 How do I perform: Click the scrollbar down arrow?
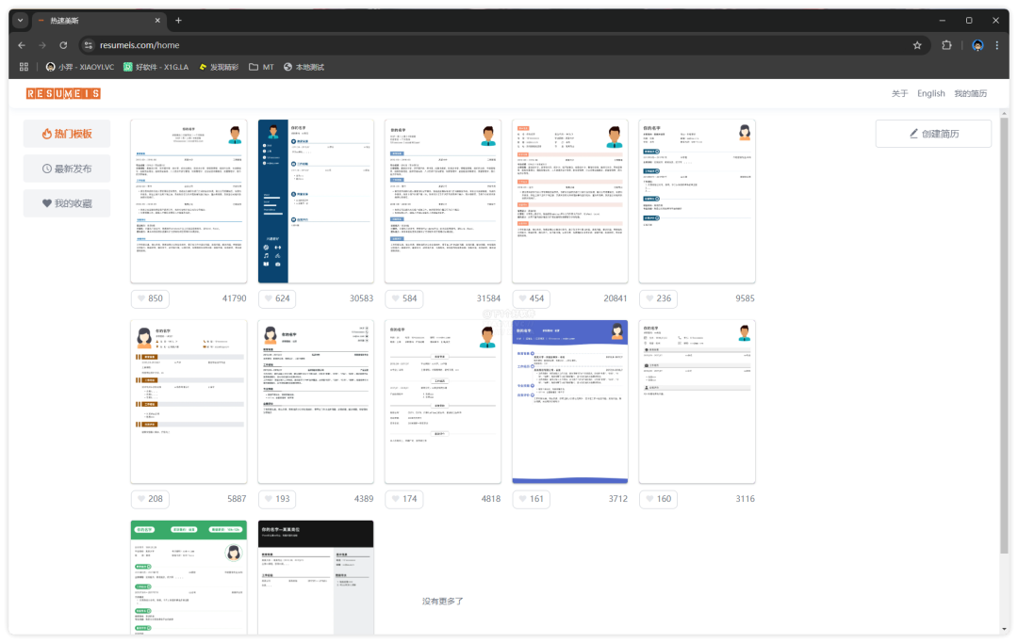point(1005,629)
